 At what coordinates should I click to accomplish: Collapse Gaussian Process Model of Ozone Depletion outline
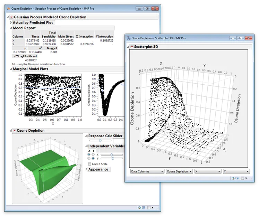(x=8, y=17)
